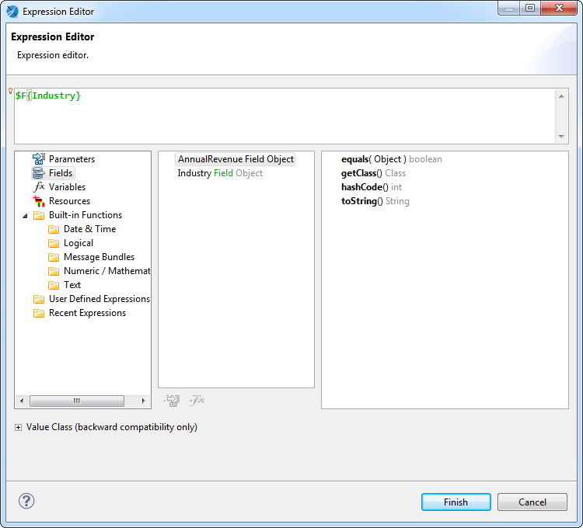Select the Resources icon
The image size is (583, 528).
39,201
